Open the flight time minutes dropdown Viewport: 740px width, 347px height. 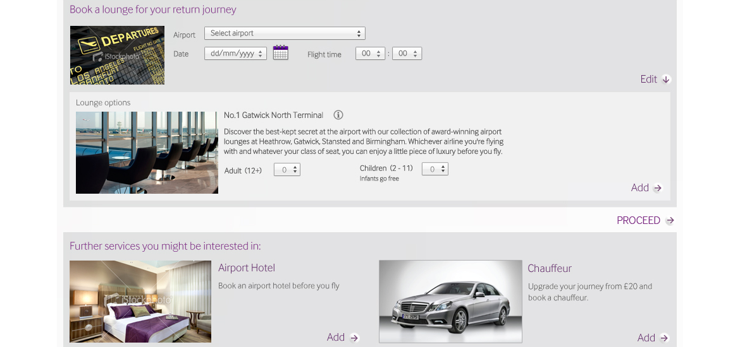(407, 54)
